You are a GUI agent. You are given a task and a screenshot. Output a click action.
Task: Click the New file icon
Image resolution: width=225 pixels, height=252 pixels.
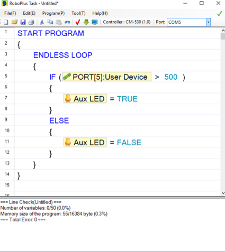pyautogui.click(x=6, y=22)
